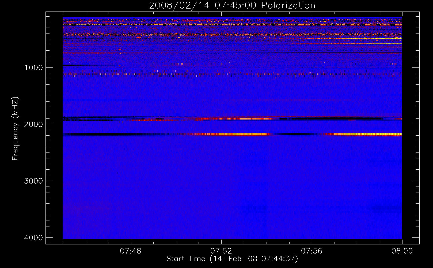Click the 07:52 time tick label
The width and height of the screenshot is (433, 268).
coord(221,251)
